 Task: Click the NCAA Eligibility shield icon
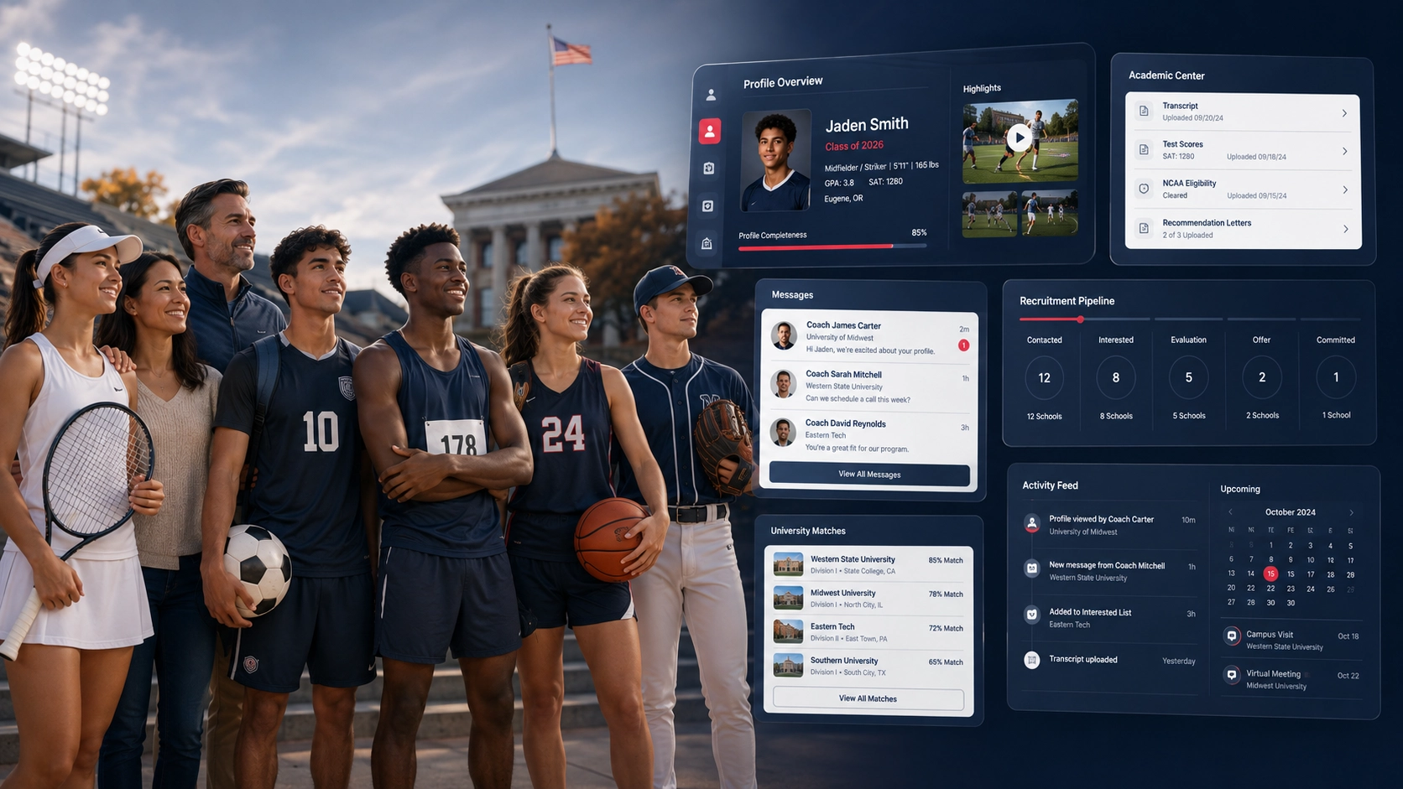[1144, 189]
